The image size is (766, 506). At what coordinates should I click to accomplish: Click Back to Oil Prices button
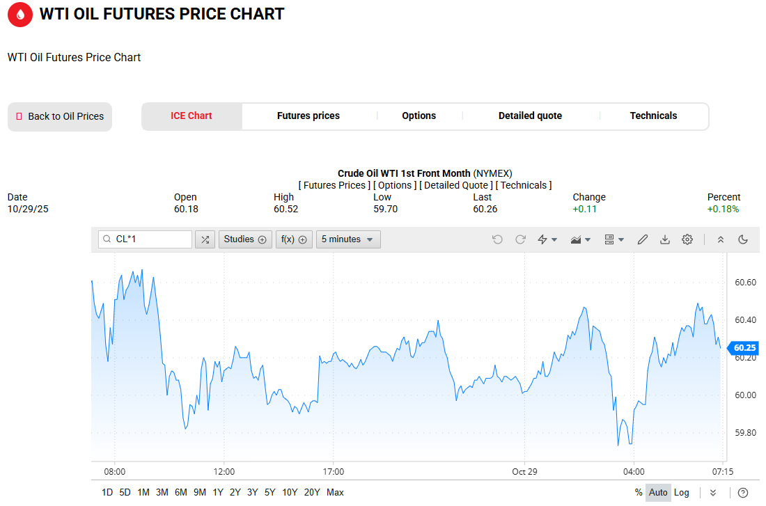click(x=60, y=117)
